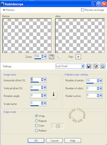Choose the Reflect edge mode radio button
Viewport: 107px width, 145px height.
36,131
